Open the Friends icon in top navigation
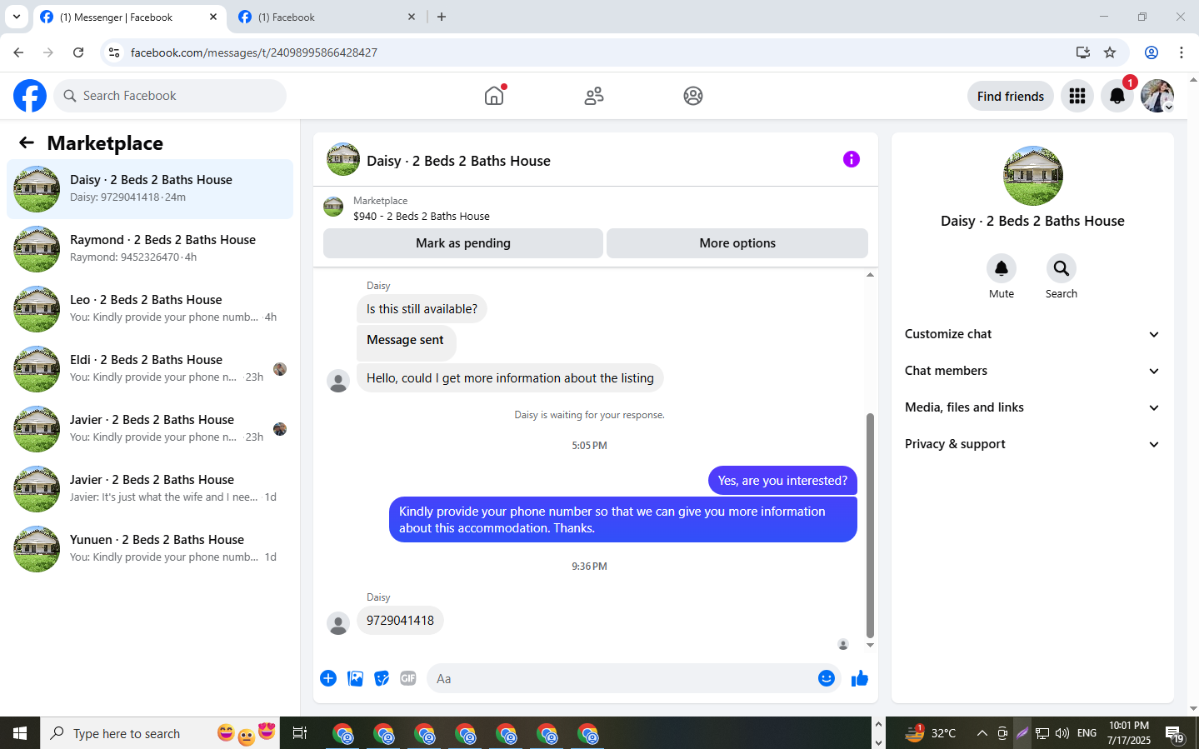This screenshot has width=1199, height=749. point(594,96)
